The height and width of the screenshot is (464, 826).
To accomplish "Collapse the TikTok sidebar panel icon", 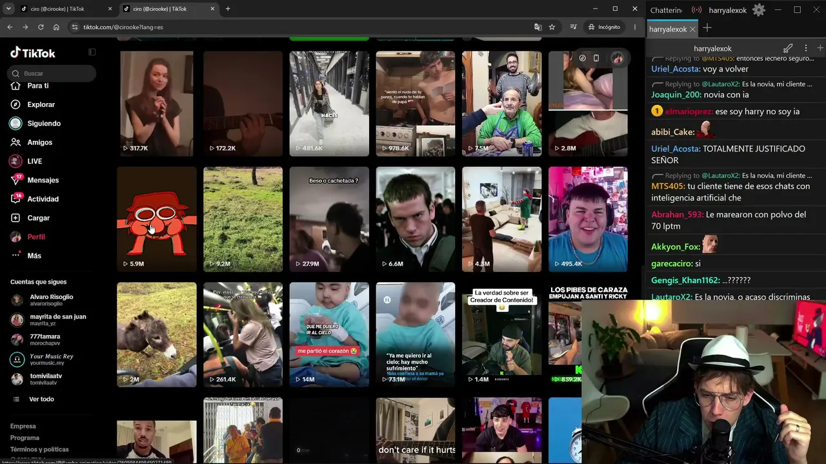I will (92, 52).
